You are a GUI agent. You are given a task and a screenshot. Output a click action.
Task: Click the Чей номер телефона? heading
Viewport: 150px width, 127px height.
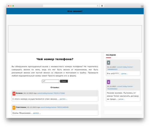pos(55,59)
